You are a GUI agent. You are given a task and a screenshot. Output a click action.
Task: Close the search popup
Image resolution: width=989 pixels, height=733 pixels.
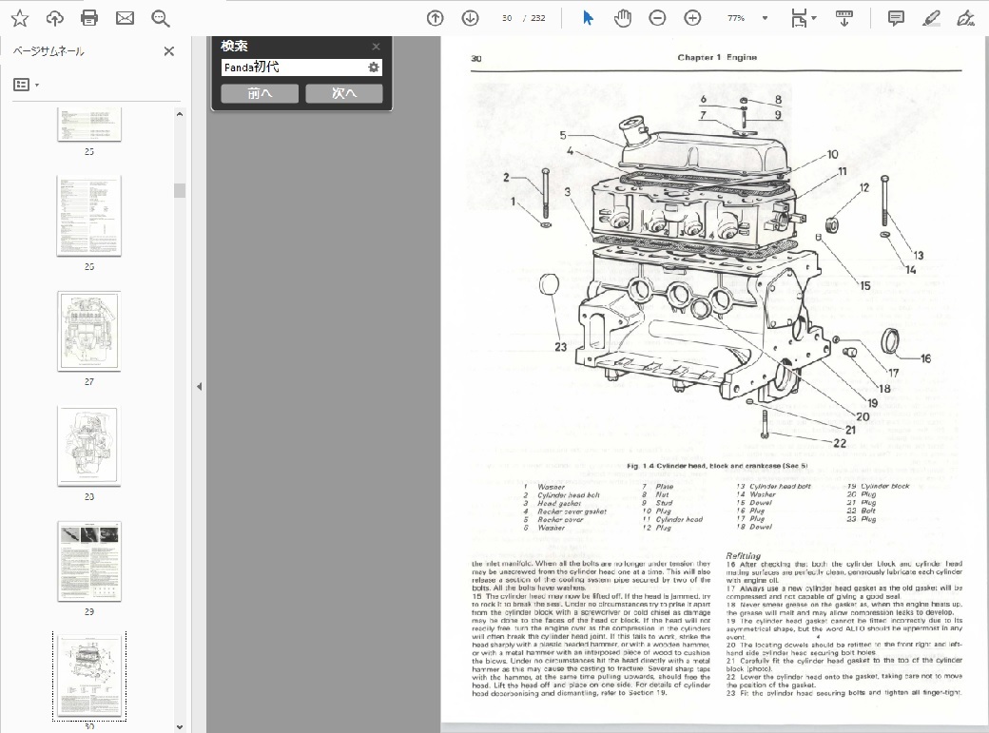tap(376, 46)
